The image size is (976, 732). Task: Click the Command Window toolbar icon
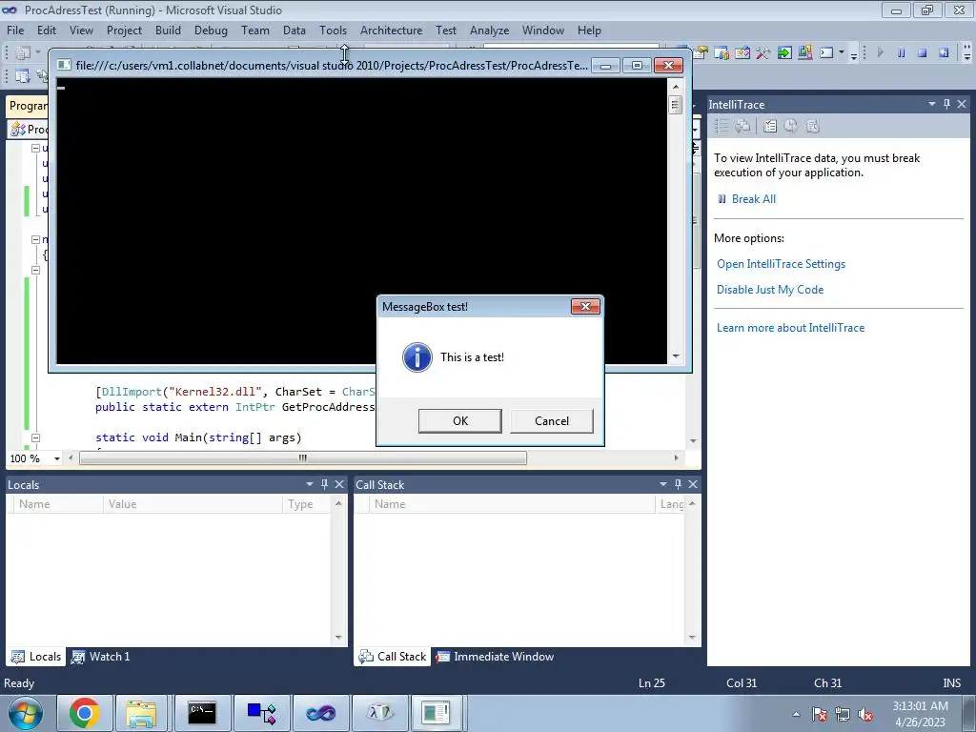[x=826, y=53]
